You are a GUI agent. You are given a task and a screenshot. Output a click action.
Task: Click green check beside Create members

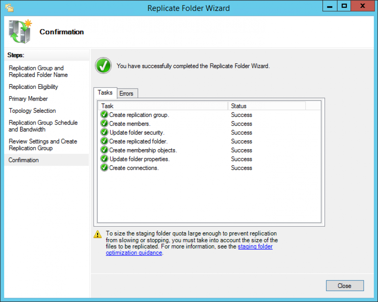(104, 124)
